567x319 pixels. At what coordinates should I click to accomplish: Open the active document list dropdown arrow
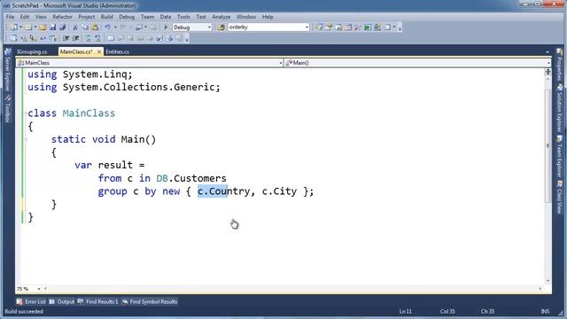click(548, 52)
